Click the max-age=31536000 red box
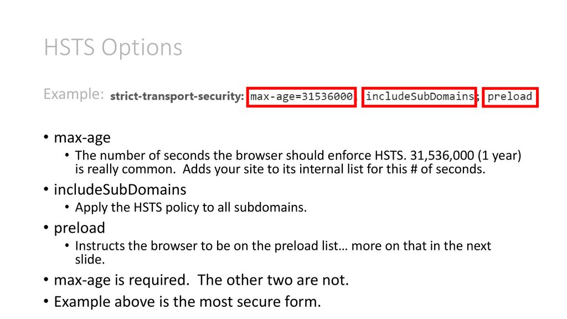This screenshot has width=567, height=319. pyautogui.click(x=302, y=97)
